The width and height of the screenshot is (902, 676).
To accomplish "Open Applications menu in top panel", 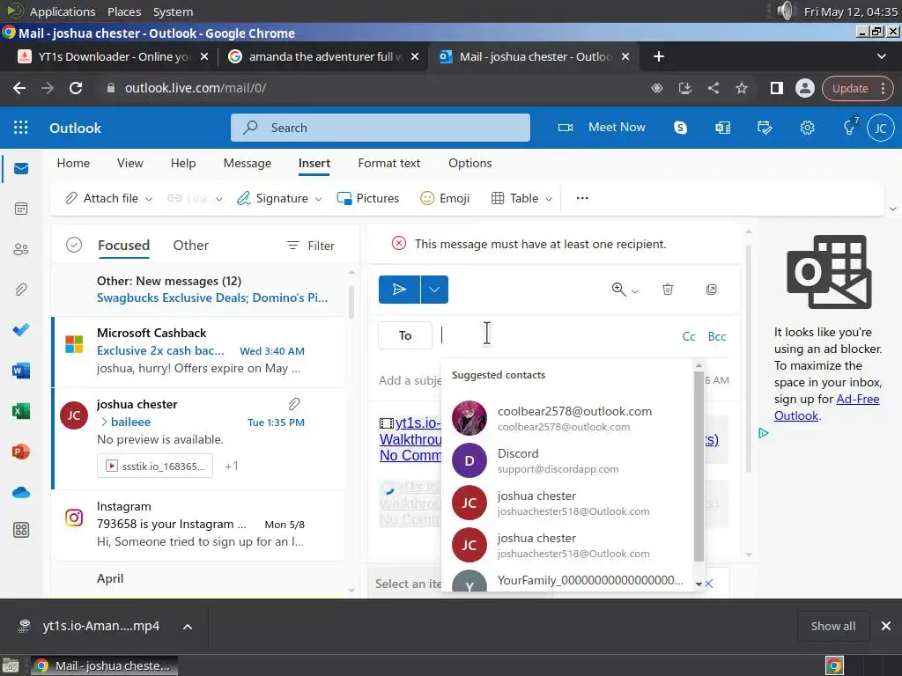I will tap(63, 11).
